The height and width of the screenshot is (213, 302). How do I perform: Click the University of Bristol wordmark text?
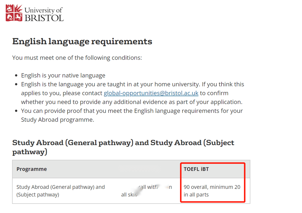pyautogui.click(x=44, y=14)
